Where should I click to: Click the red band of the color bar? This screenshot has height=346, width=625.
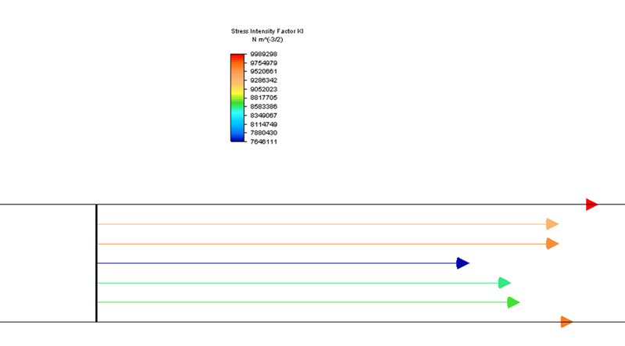click(237, 57)
